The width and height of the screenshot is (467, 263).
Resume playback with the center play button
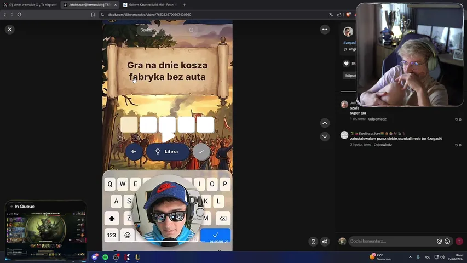(x=168, y=136)
